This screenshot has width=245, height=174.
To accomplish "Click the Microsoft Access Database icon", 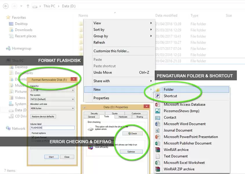I will [x=158, y=104].
